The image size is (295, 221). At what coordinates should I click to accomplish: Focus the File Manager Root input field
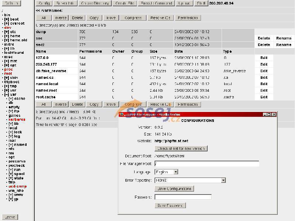pos(207,164)
